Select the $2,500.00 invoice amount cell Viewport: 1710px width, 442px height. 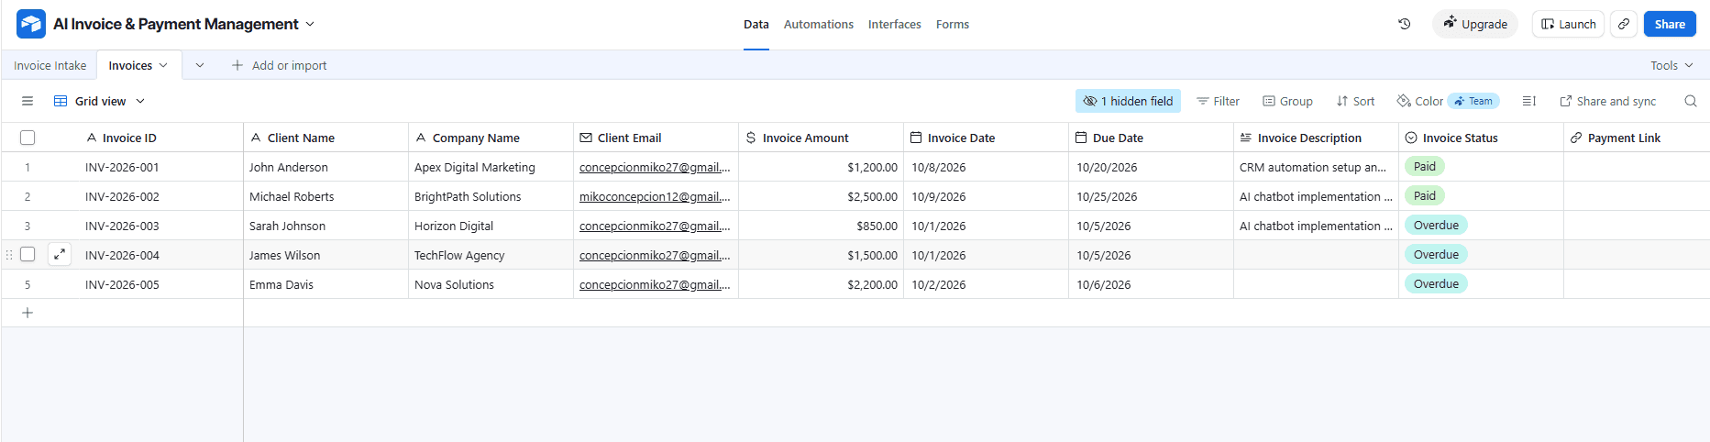[x=821, y=196]
